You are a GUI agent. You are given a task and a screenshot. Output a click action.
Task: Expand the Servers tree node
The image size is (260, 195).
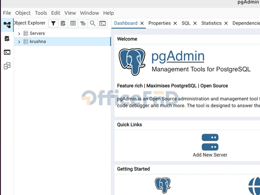[x=19, y=34]
